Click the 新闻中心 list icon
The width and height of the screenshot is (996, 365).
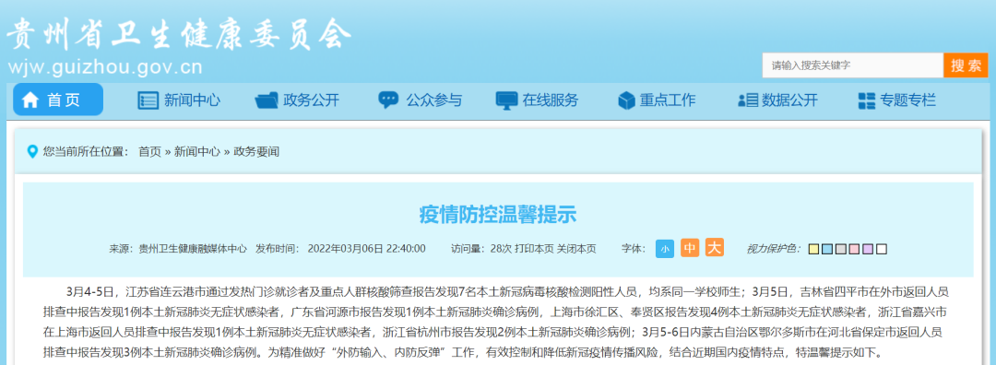148,100
